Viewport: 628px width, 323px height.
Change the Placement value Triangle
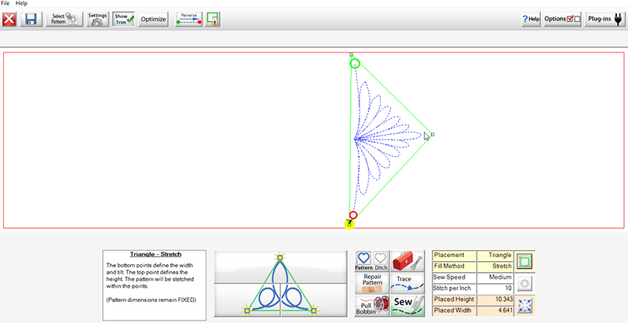click(x=494, y=256)
